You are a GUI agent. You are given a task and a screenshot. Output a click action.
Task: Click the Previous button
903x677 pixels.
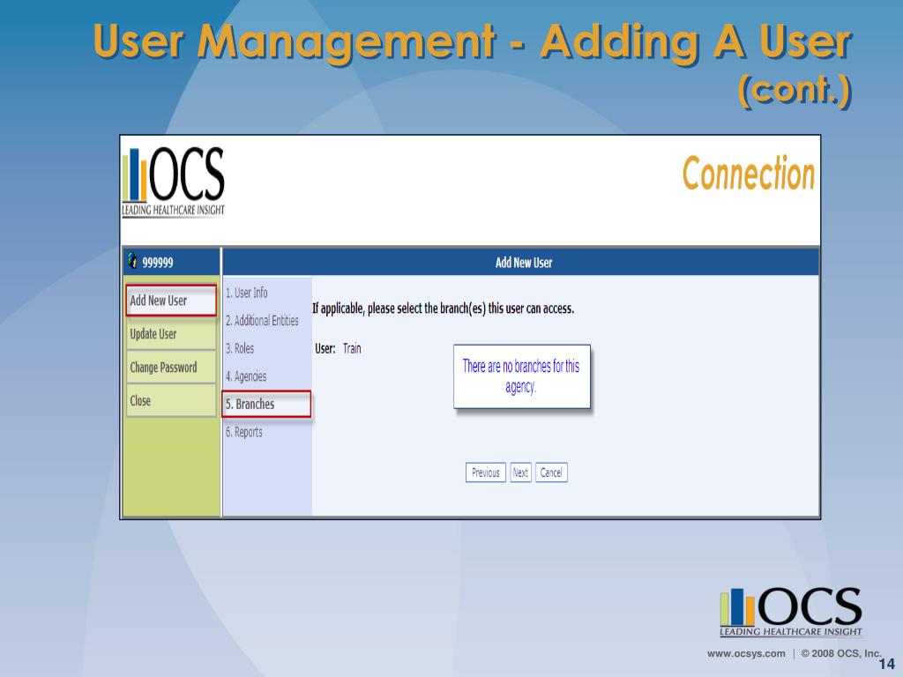[x=486, y=472]
